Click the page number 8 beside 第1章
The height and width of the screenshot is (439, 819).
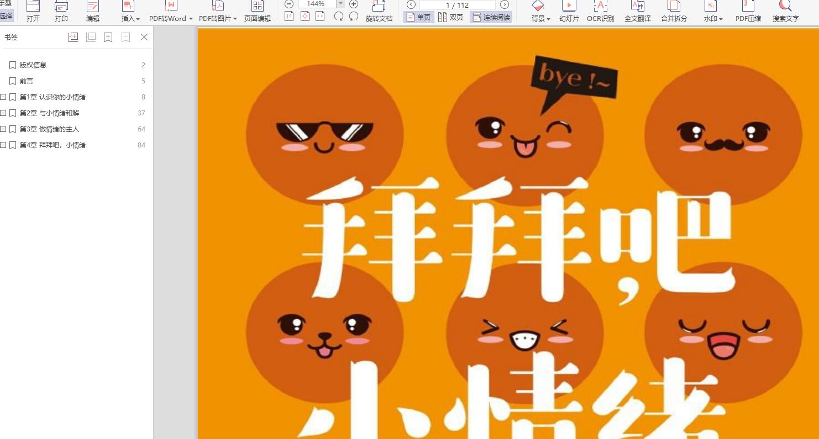pyautogui.click(x=143, y=97)
